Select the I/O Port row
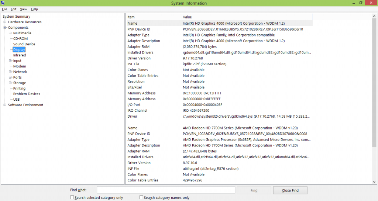378x201 pixels. pyautogui.click(x=219, y=104)
